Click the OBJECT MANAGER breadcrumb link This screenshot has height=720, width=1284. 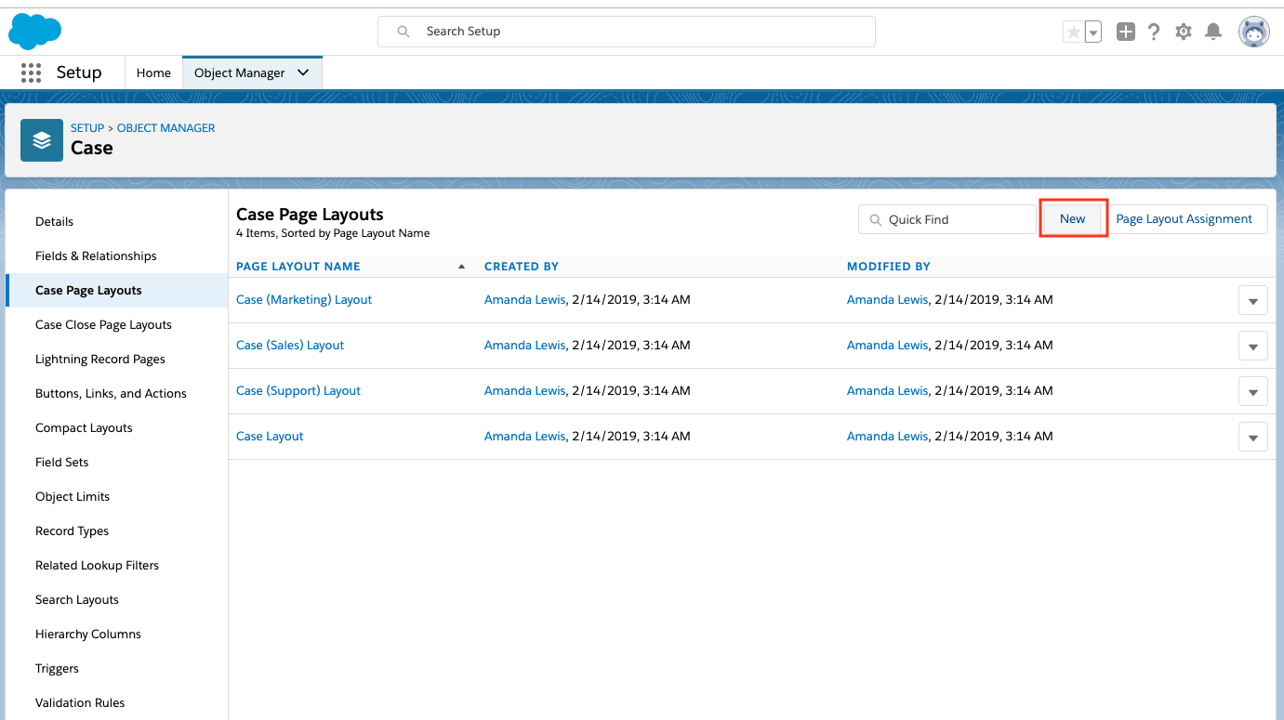[165, 128]
